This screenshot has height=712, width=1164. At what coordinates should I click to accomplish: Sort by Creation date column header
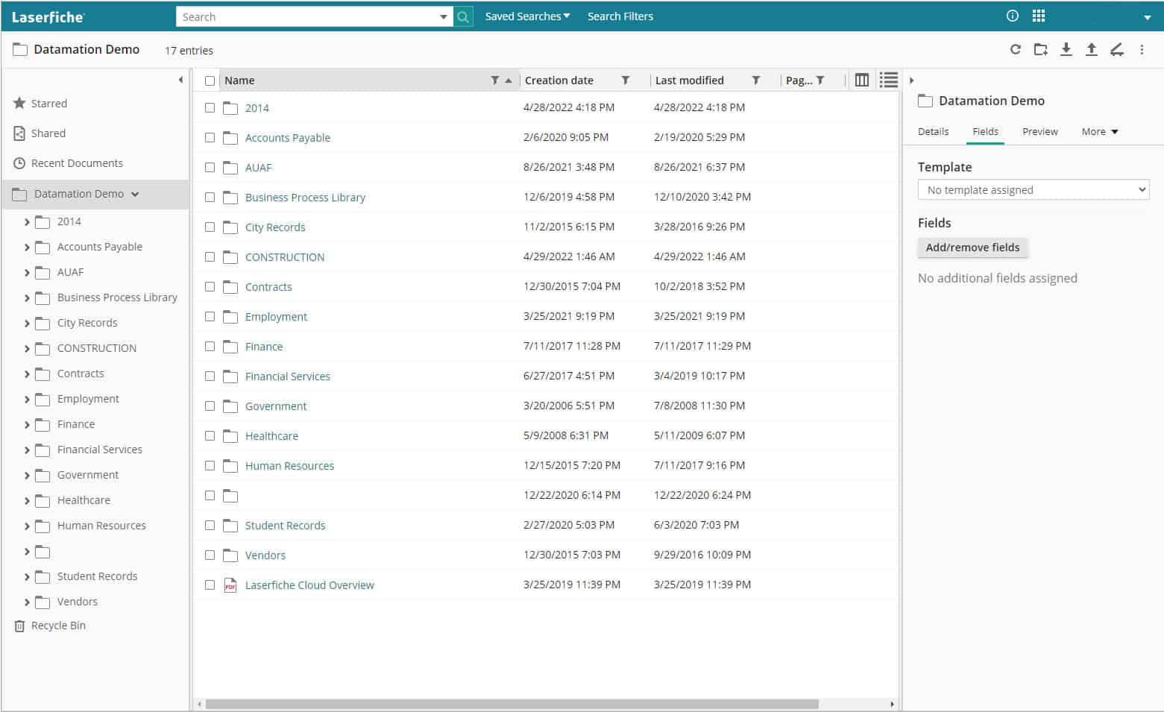click(559, 81)
